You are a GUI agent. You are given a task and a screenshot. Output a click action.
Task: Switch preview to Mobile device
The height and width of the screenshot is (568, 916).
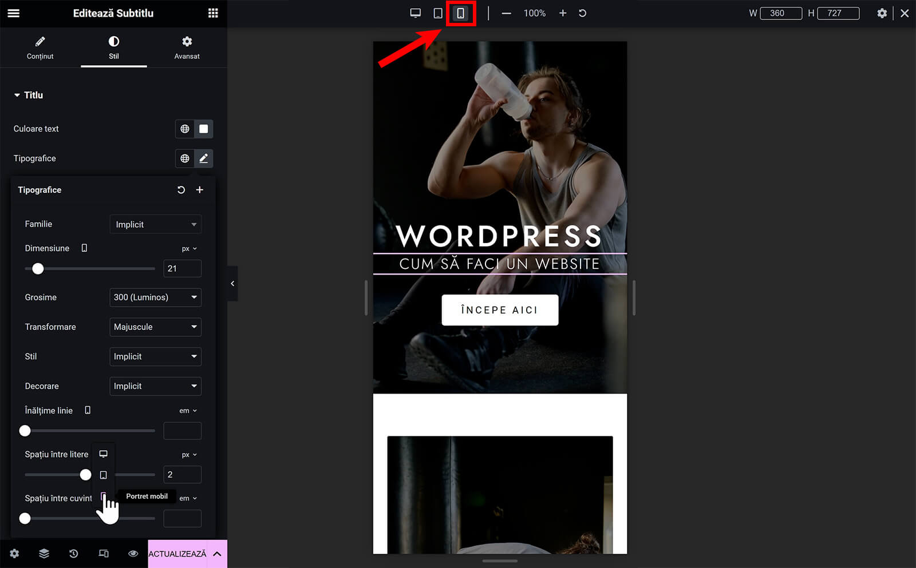tap(460, 13)
